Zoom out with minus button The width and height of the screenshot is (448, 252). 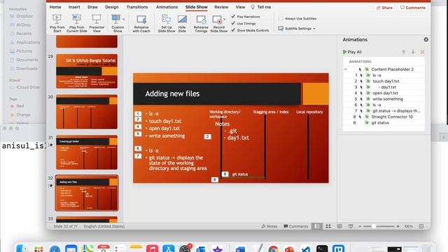click(x=360, y=226)
